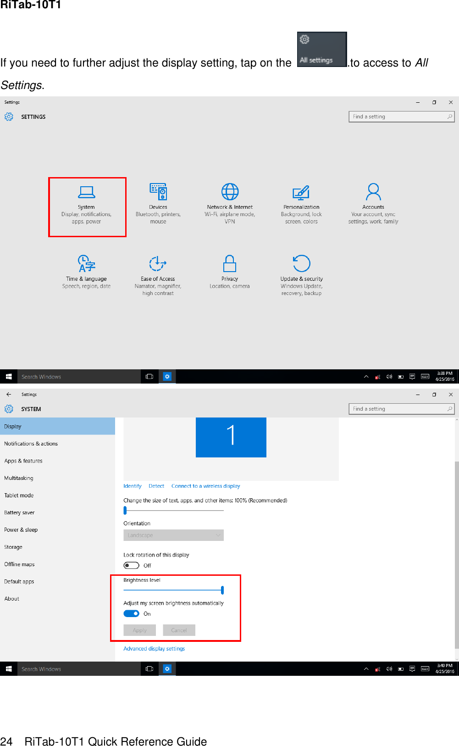The height and width of the screenshot is (746, 459).
Task: Click Start button in upper taskbar
Action: pos(9,377)
